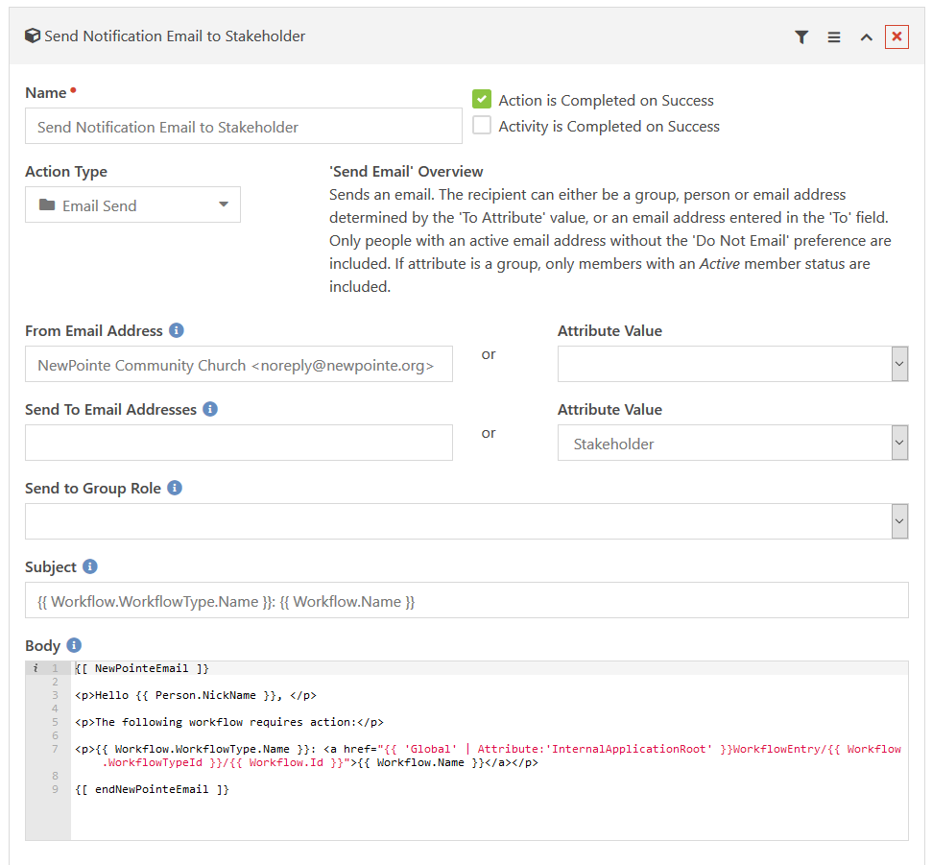The width and height of the screenshot is (932, 865).
Task: Open the Send to Group Role dropdown
Action: click(x=466, y=521)
